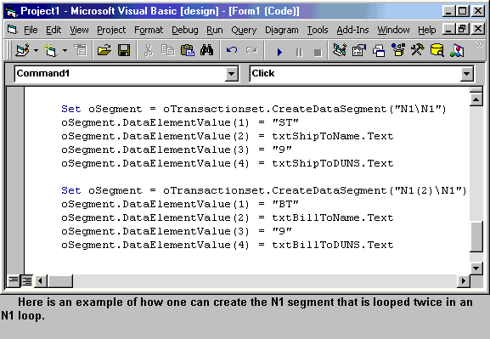The image size is (490, 339).
Task: Click the code window split bar handle
Action: [476, 90]
